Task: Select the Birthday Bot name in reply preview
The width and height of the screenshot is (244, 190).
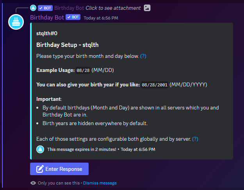Action: click(x=69, y=8)
